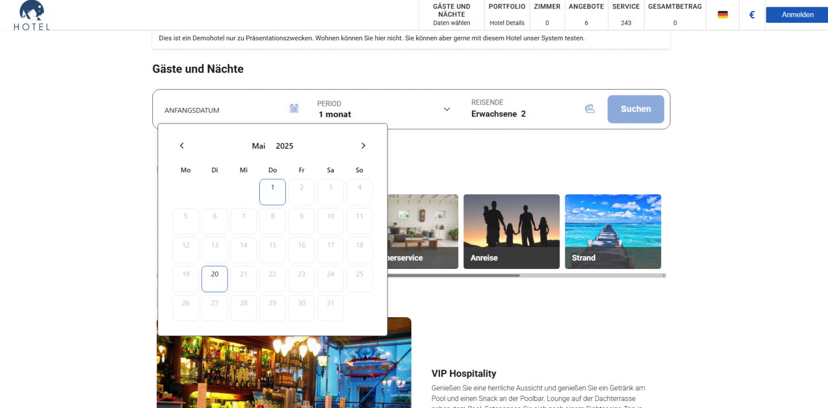
Task: Click the VIP Hospitality heading
Action: [464, 374]
